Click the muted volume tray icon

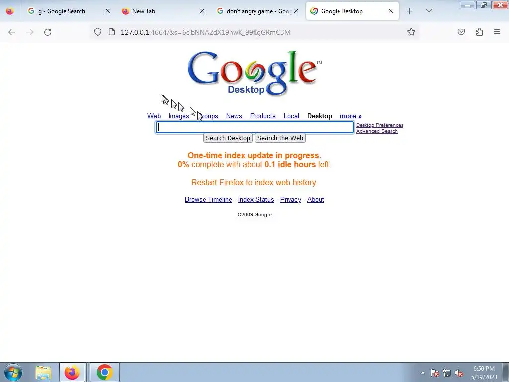pos(459,373)
